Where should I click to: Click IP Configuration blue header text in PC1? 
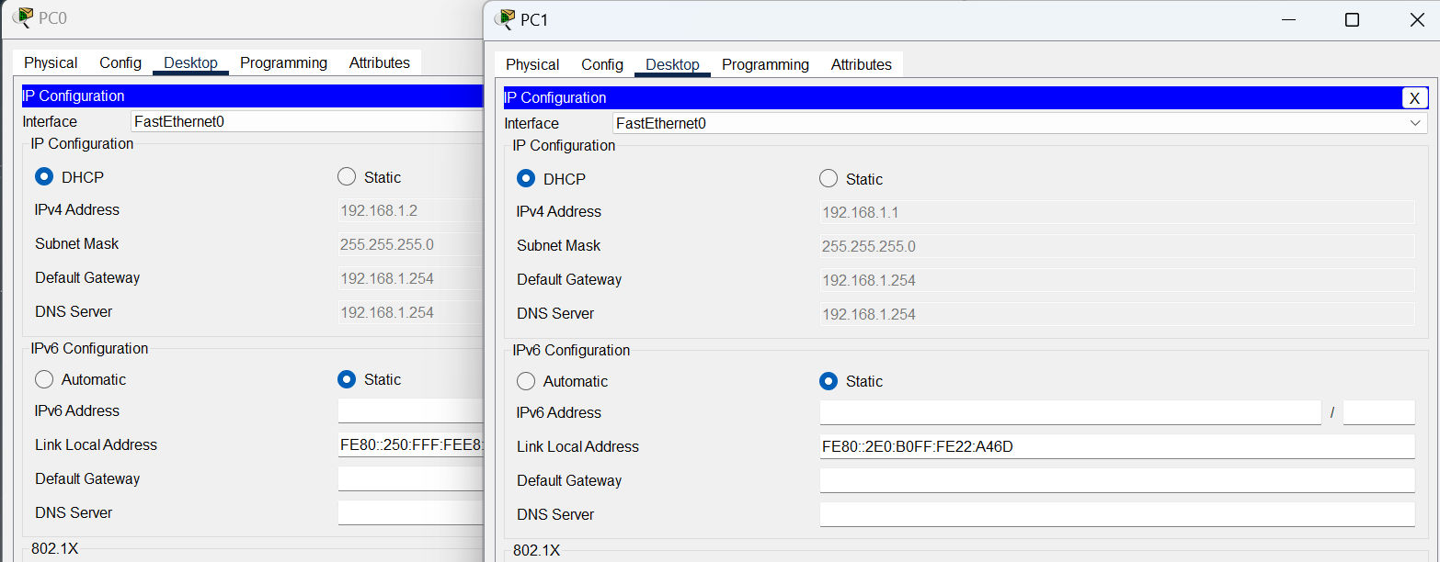point(555,97)
